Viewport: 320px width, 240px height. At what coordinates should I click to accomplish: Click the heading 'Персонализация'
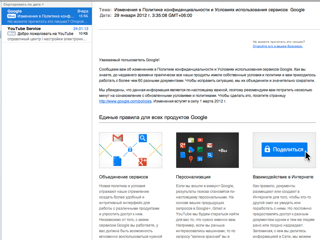(x=193, y=177)
